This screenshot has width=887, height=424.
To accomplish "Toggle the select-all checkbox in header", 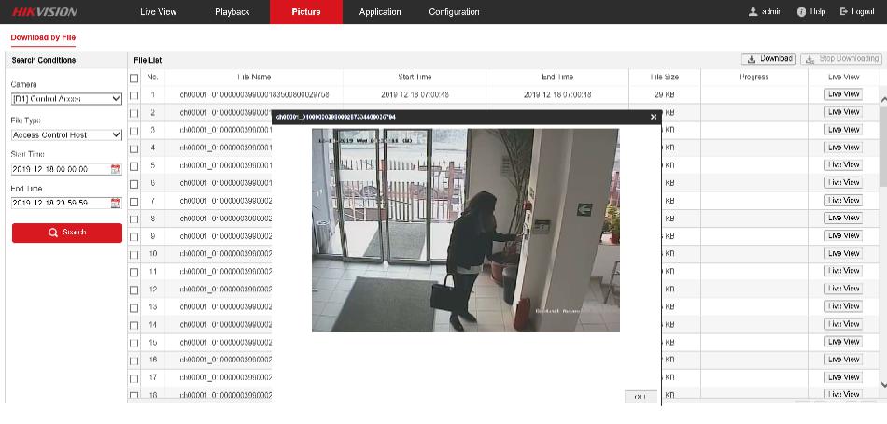I will click(x=134, y=78).
